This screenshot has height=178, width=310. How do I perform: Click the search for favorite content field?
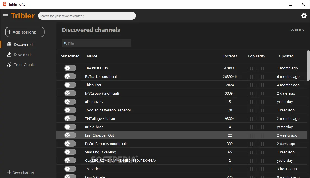tap(87, 16)
